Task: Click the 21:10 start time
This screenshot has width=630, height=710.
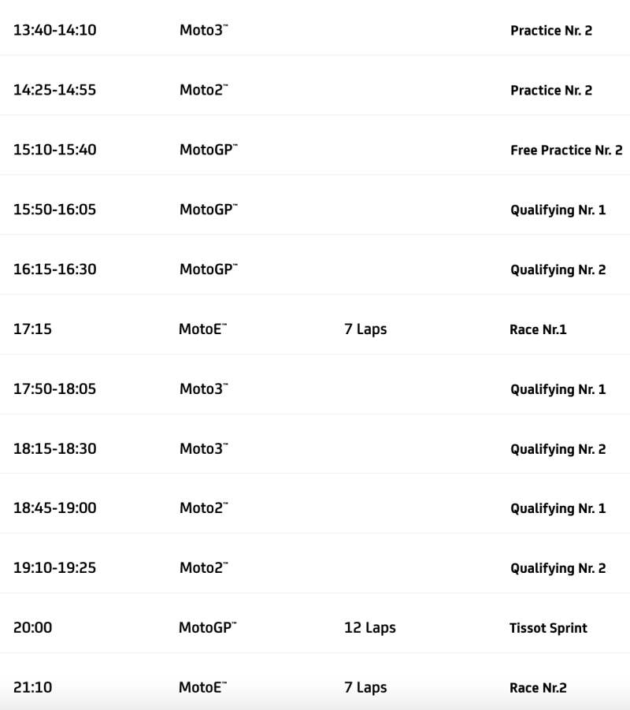Action: [32, 688]
